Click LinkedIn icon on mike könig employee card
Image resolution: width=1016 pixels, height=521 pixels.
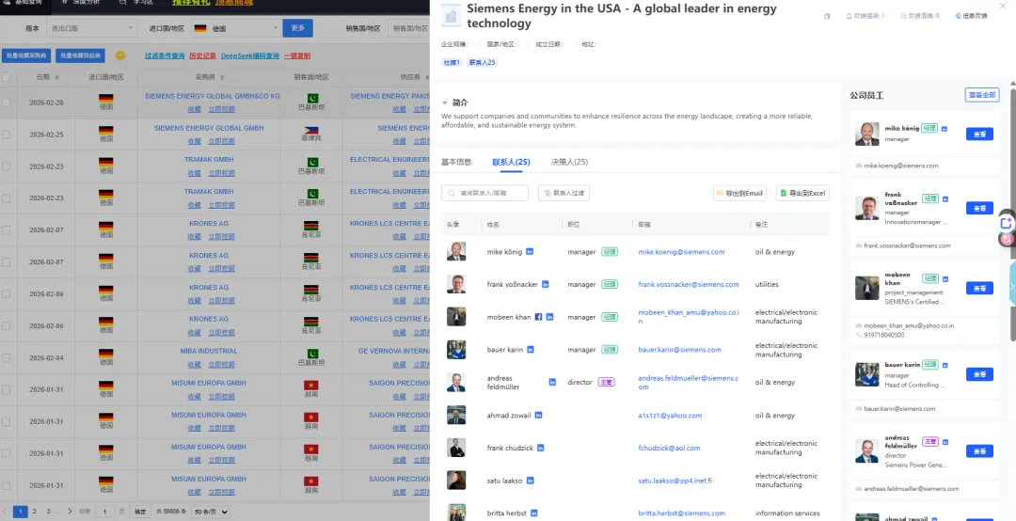point(945,129)
